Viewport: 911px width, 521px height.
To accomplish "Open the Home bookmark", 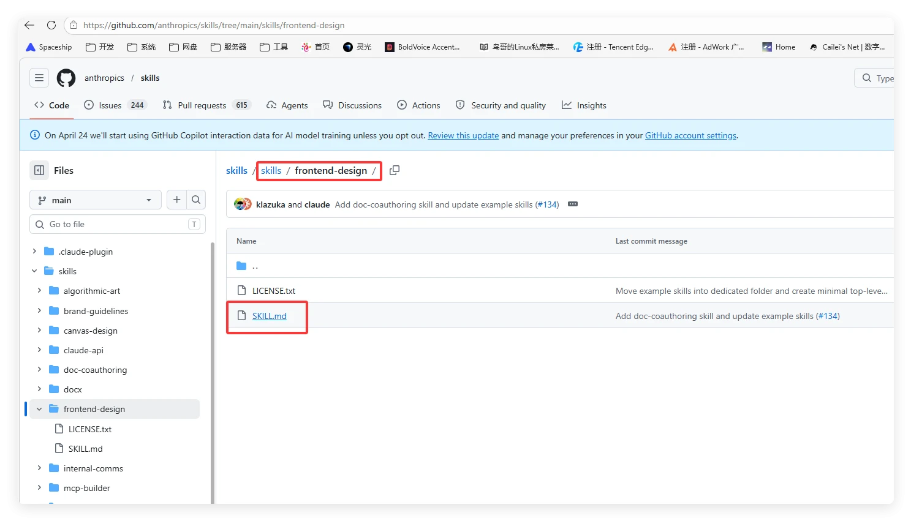I will pyautogui.click(x=779, y=47).
